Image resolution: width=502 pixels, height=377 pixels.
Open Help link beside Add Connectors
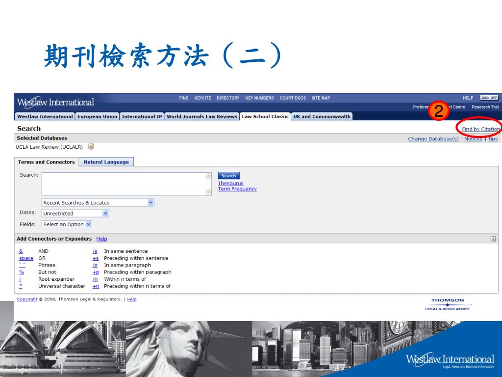tap(101, 239)
